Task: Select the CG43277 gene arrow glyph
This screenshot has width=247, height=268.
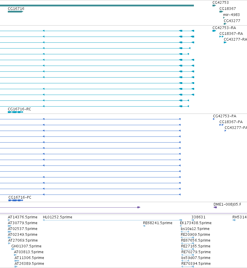Action: 225,24
